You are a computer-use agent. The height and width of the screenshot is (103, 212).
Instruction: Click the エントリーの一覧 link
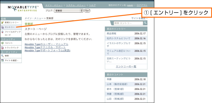pos(126,67)
